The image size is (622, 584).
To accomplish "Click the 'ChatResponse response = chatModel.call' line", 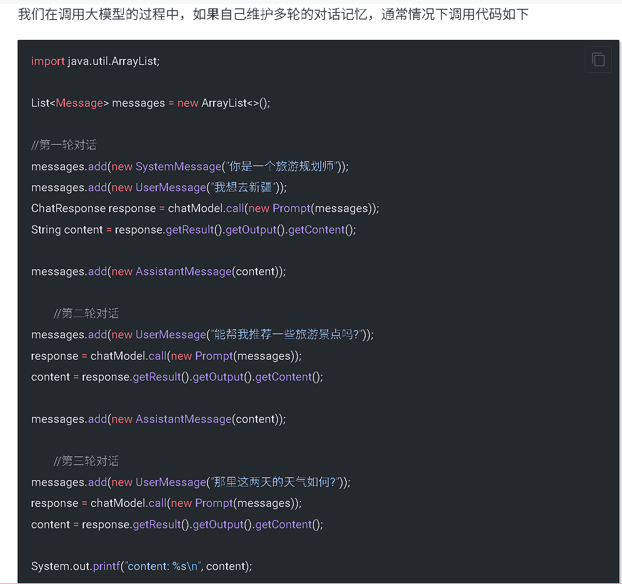I will tap(205, 208).
